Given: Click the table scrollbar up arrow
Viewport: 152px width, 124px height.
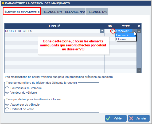Looking at the screenshot, I should (x=139, y=31).
